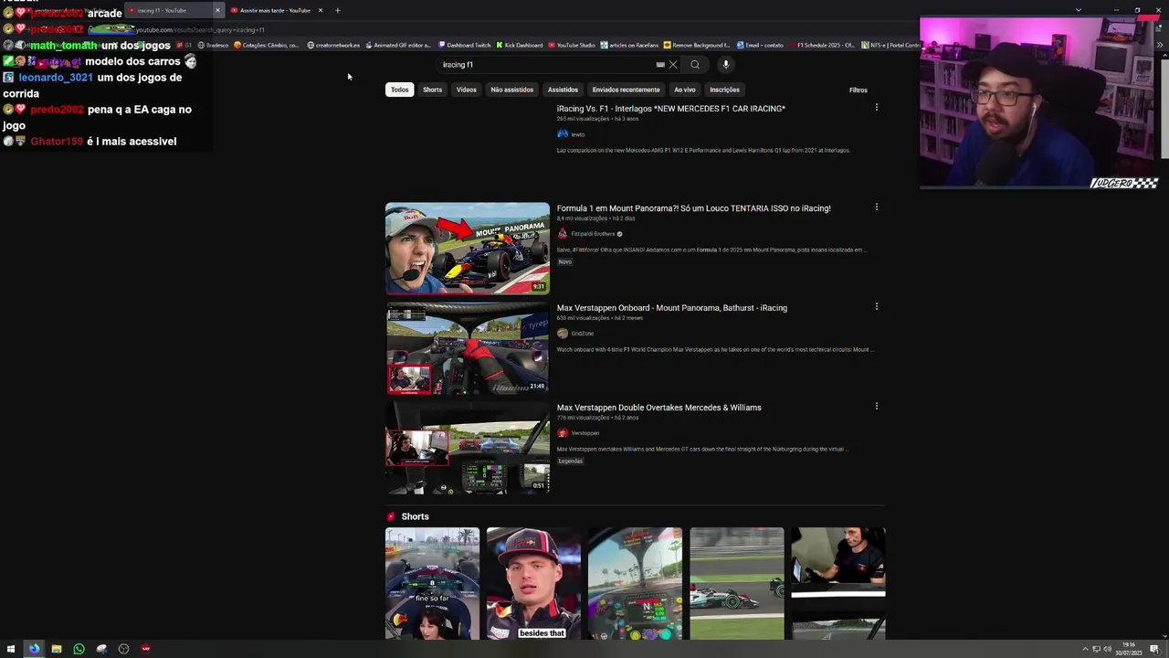
Task: Open the creatornetwork.ea bookmark
Action: coord(333,45)
